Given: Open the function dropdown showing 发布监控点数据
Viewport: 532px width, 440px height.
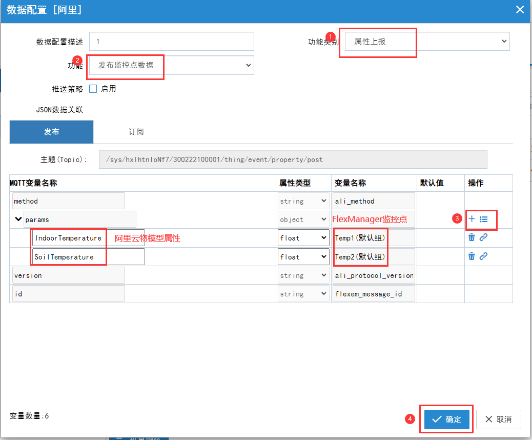Looking at the screenshot, I should (x=172, y=65).
